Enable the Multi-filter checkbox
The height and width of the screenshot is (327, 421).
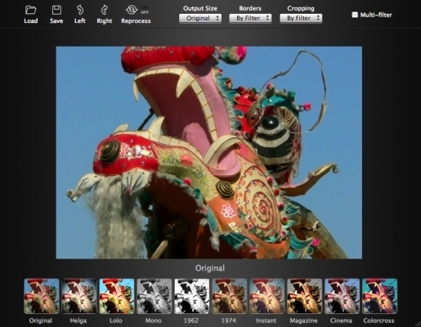coord(355,15)
